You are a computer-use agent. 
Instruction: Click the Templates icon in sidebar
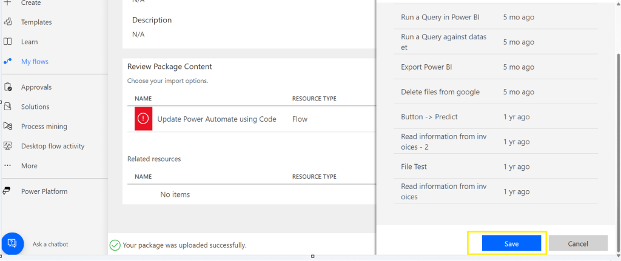[x=8, y=22]
